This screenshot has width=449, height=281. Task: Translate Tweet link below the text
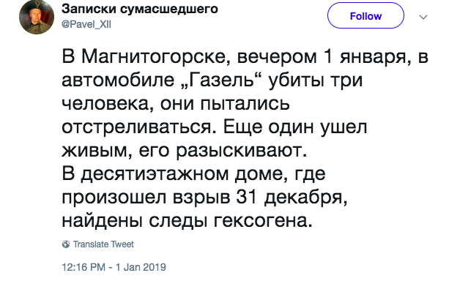103,244
